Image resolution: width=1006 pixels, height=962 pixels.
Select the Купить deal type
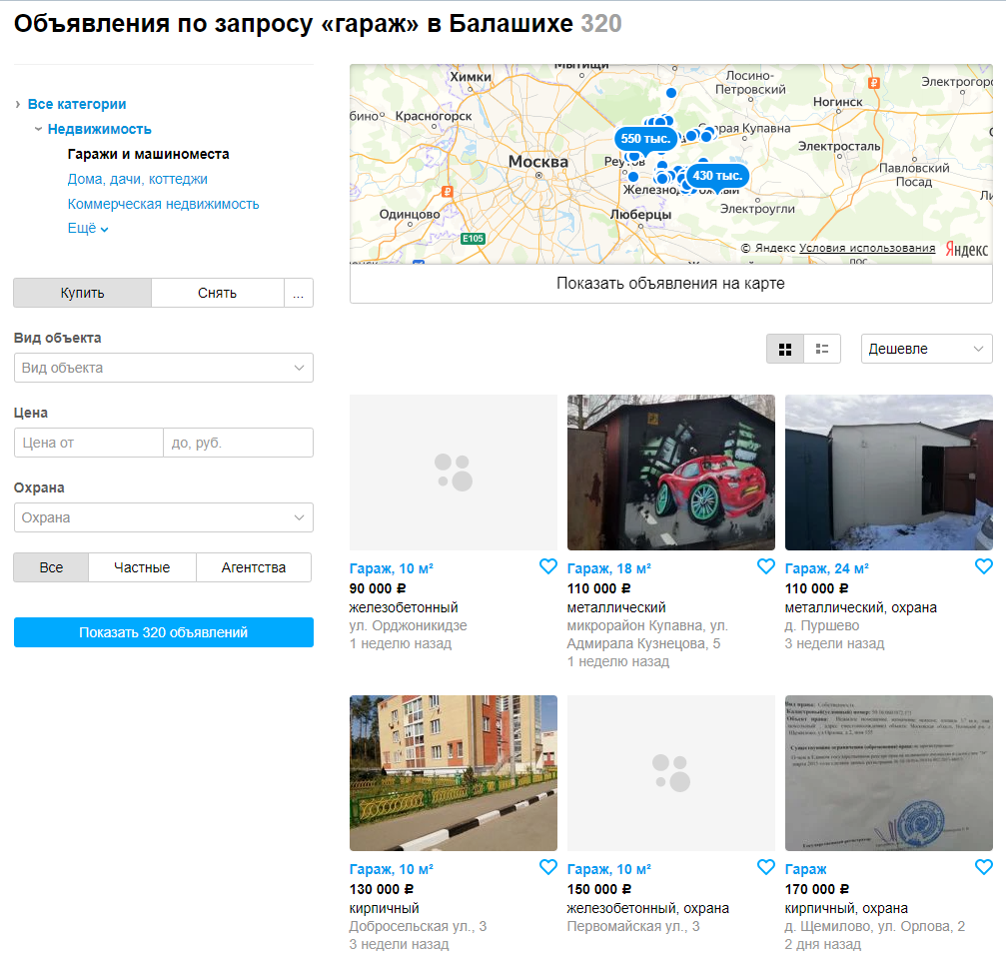pyautogui.click(x=82, y=293)
